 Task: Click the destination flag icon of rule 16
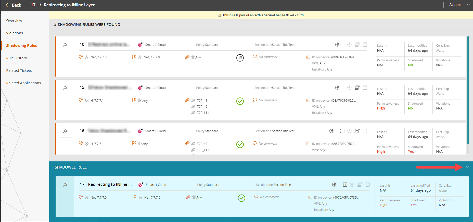tap(134, 143)
